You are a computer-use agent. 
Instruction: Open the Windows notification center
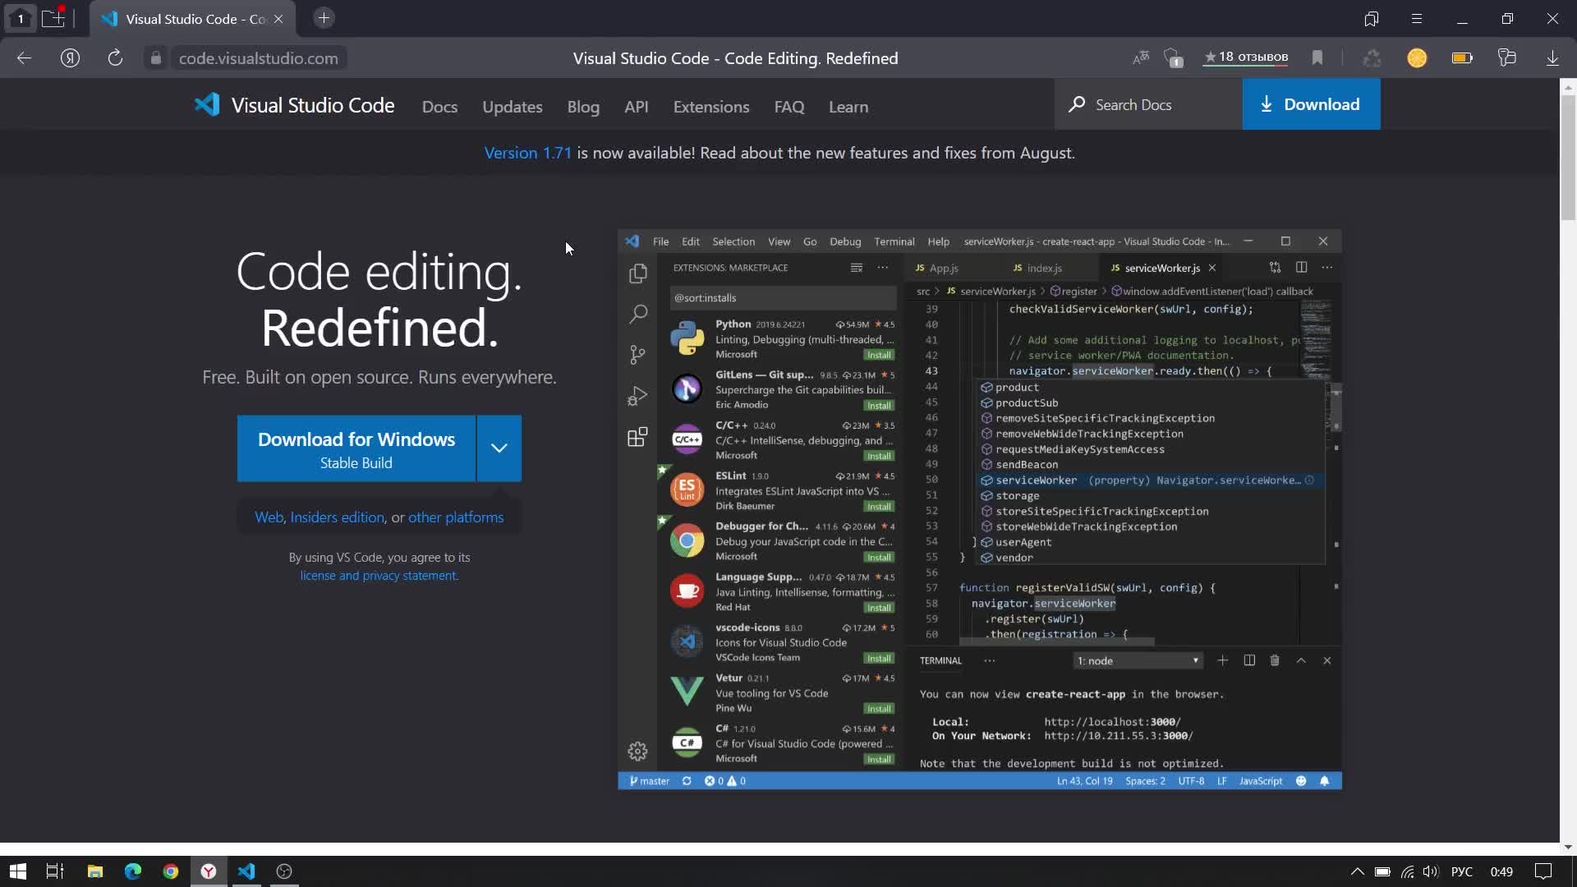pyautogui.click(x=1543, y=871)
